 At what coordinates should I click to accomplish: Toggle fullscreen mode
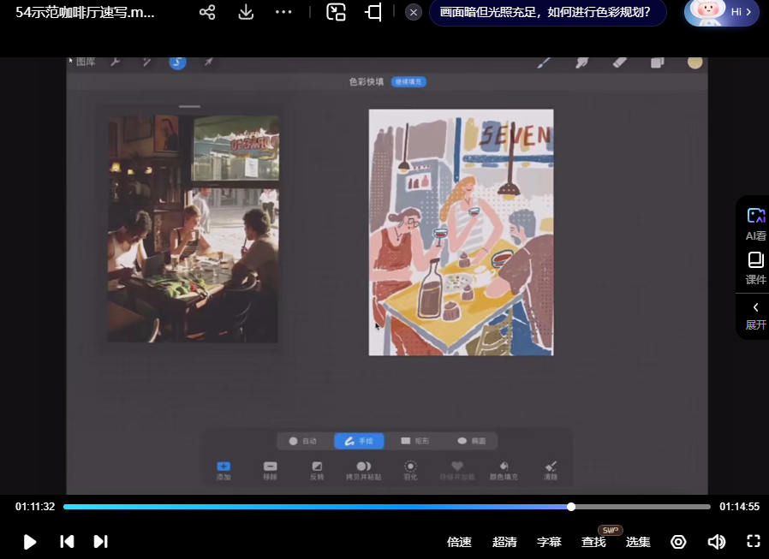754,542
